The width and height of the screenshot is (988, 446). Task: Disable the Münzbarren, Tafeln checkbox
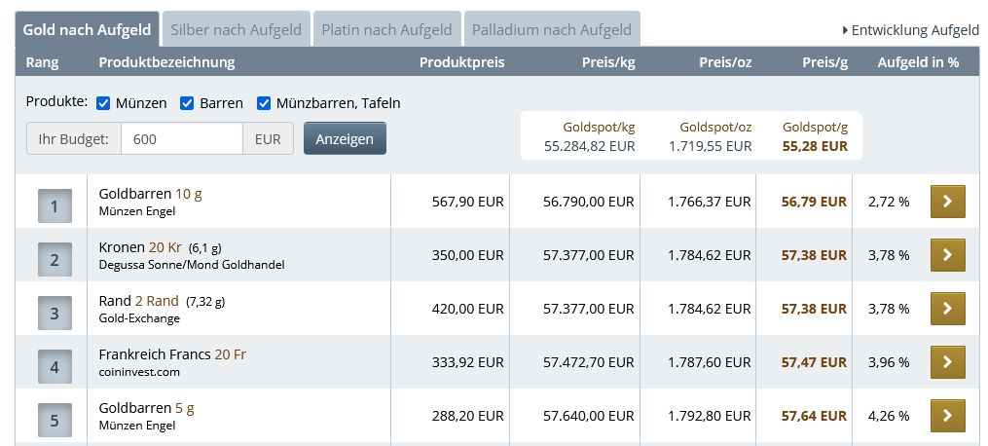tap(264, 103)
